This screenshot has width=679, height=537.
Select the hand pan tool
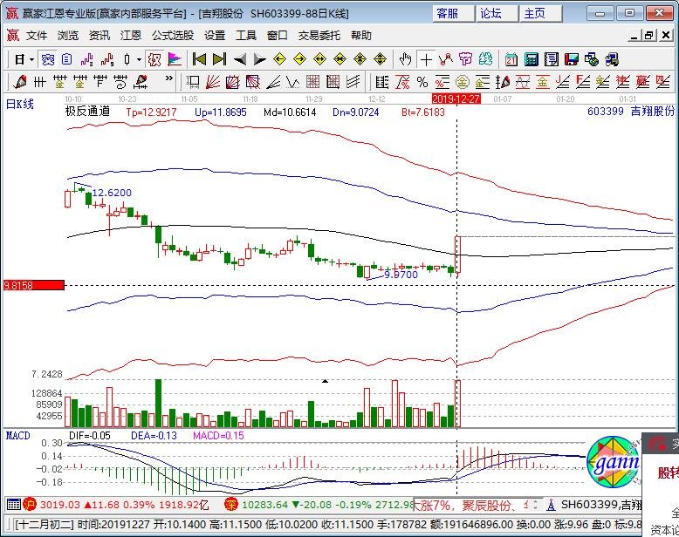pyautogui.click(x=405, y=59)
